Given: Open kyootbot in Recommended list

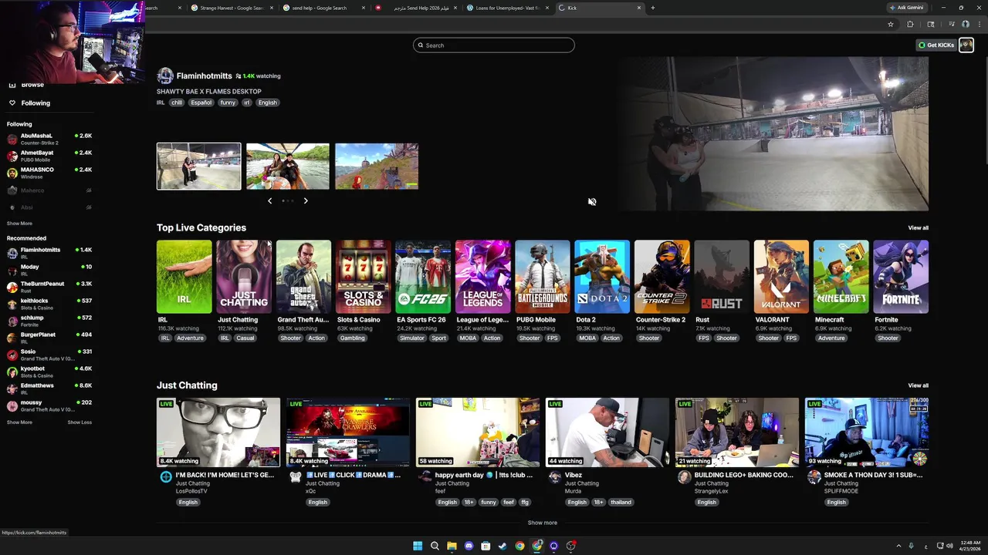Looking at the screenshot, I should (49, 372).
